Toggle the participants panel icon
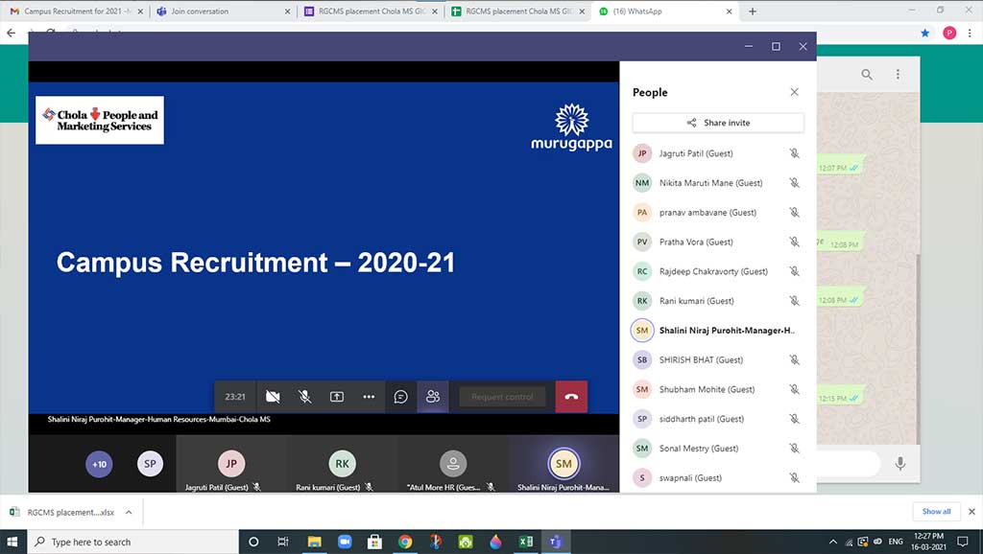Screen dimensions: 983x554 click(433, 397)
